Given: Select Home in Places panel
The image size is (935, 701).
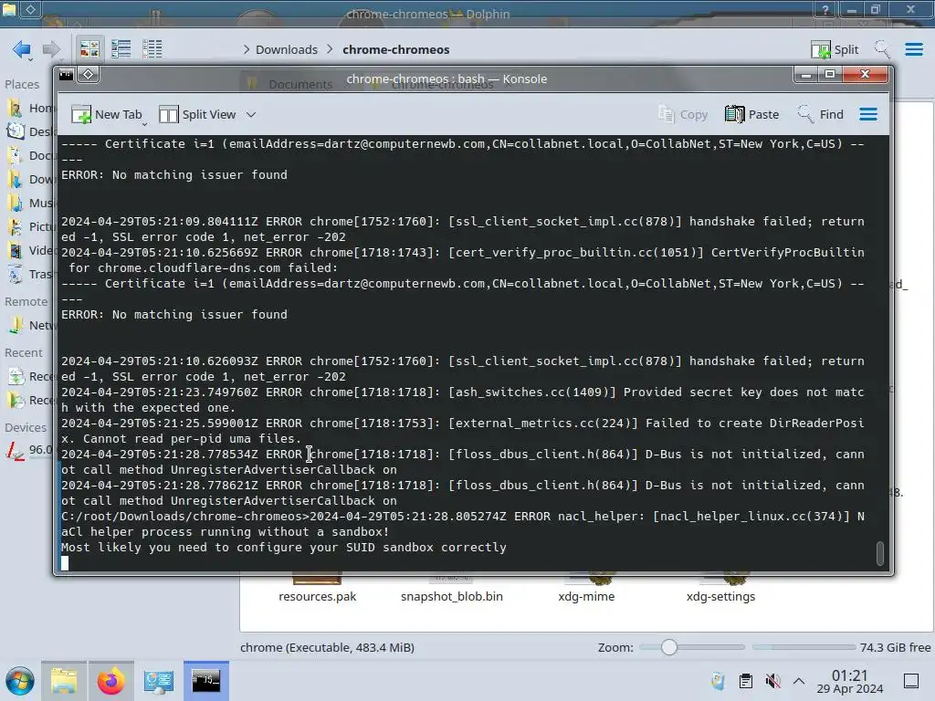Looking at the screenshot, I should 30,108.
